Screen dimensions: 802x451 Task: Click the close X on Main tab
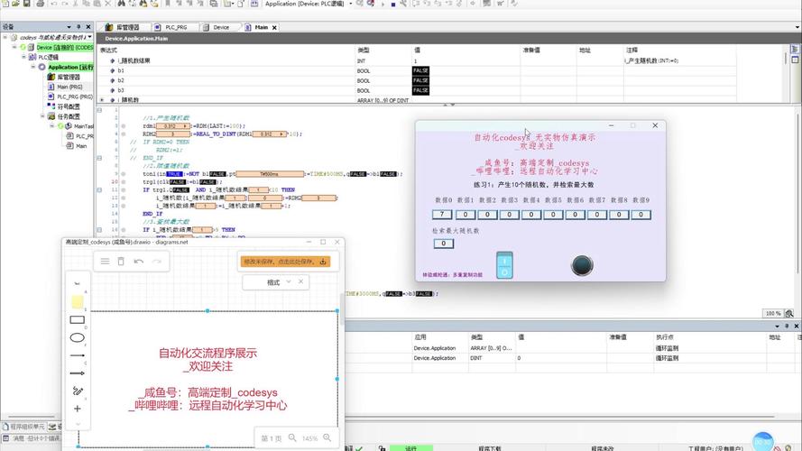pyautogui.click(x=274, y=28)
